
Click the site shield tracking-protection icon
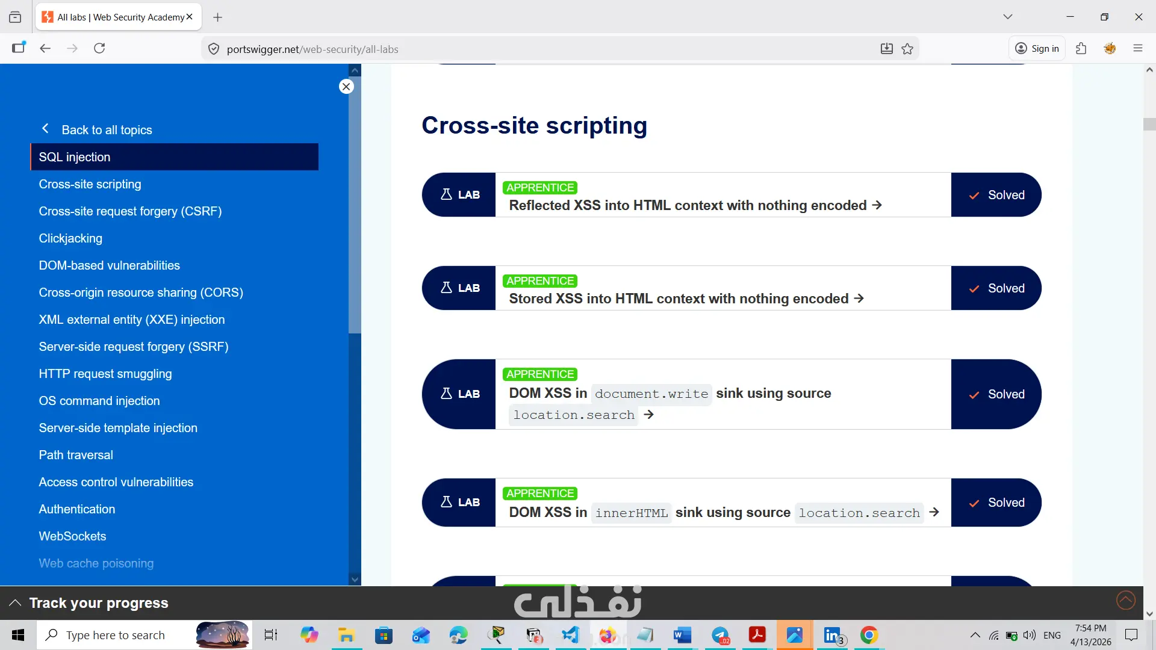tap(214, 49)
